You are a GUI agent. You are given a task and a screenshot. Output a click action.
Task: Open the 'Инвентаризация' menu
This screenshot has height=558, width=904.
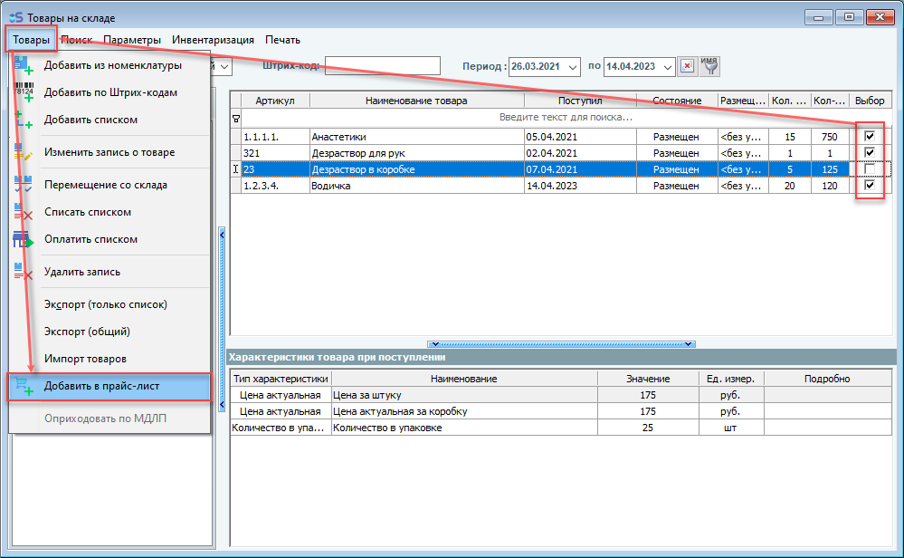(213, 40)
